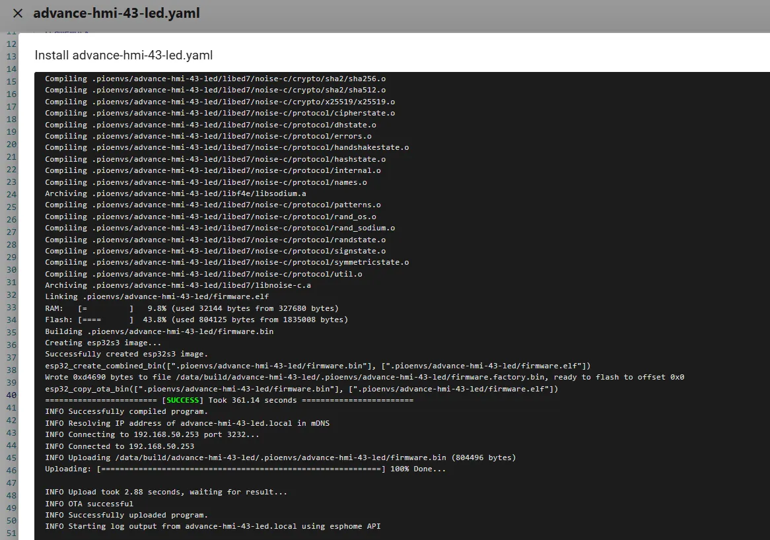The image size is (770, 540).
Task: Click 'Starting log output' final log line
Action: [213, 526]
